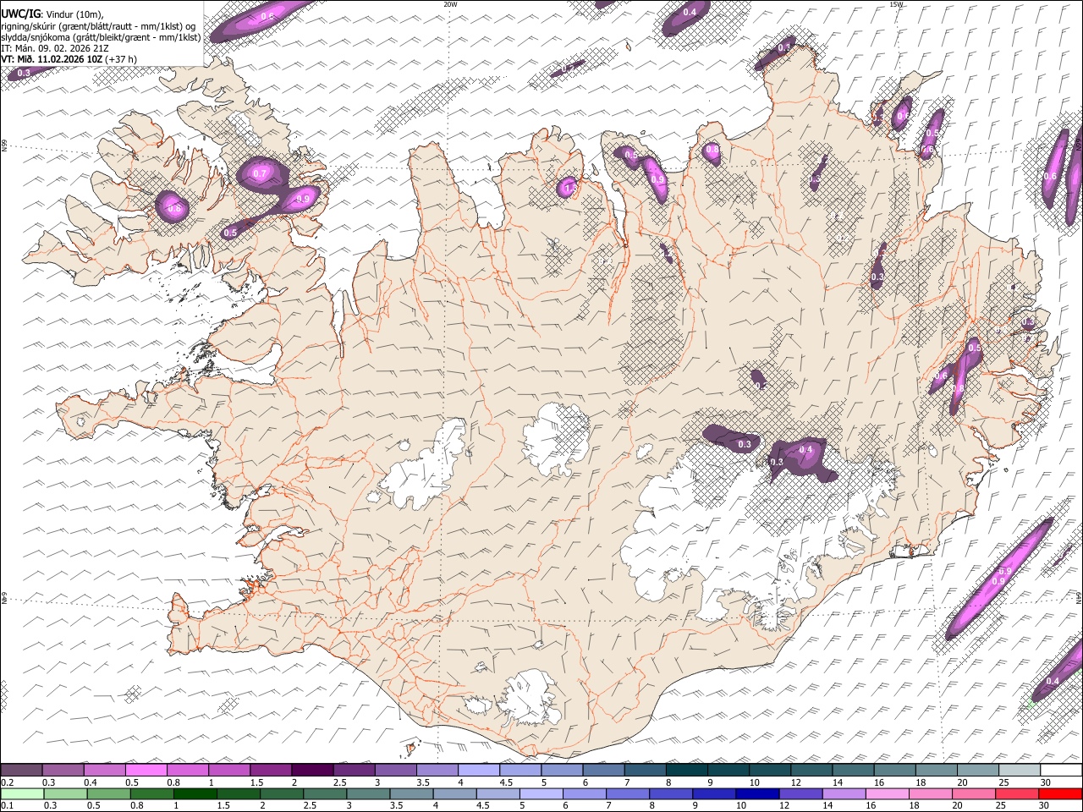Click the 0.3 value below the legend box
The width and height of the screenshot is (1083, 812).
pyautogui.click(x=24, y=74)
